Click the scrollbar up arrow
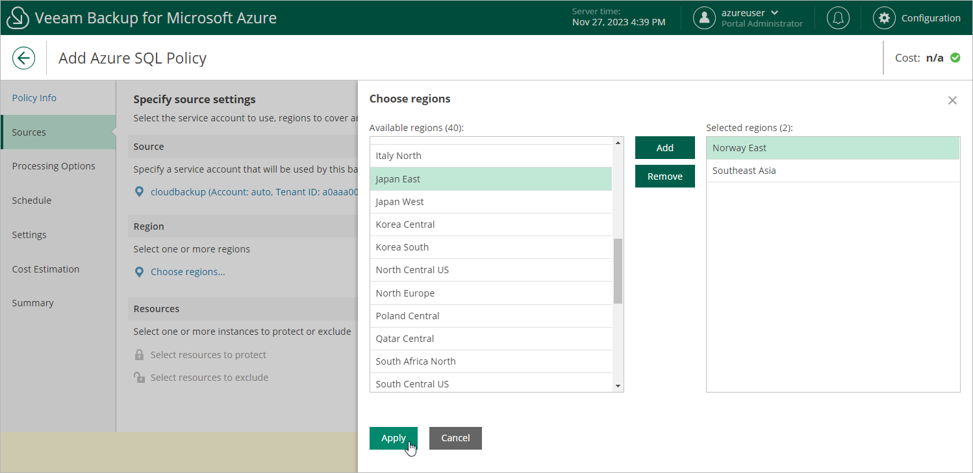This screenshot has height=473, width=973. tap(618, 142)
